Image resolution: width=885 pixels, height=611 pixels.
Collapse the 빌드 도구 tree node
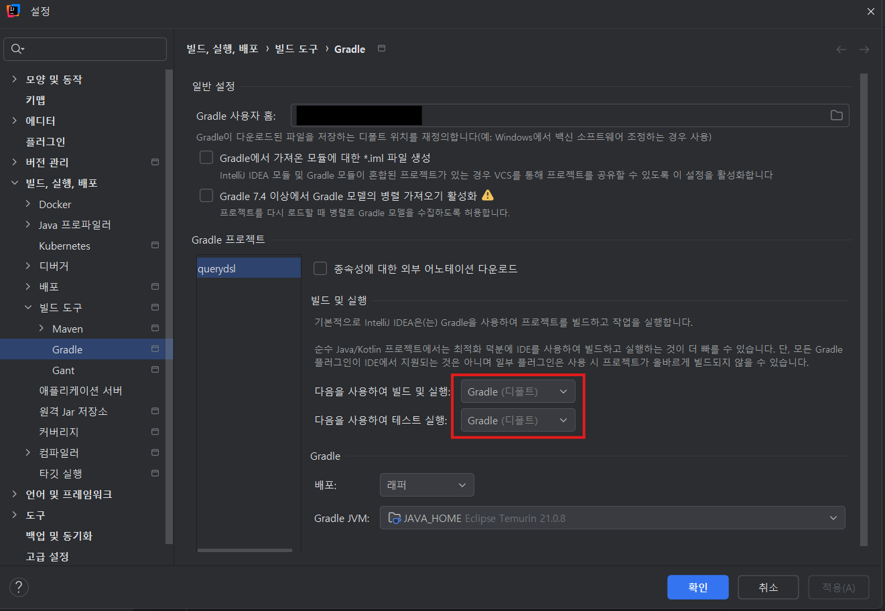point(28,307)
